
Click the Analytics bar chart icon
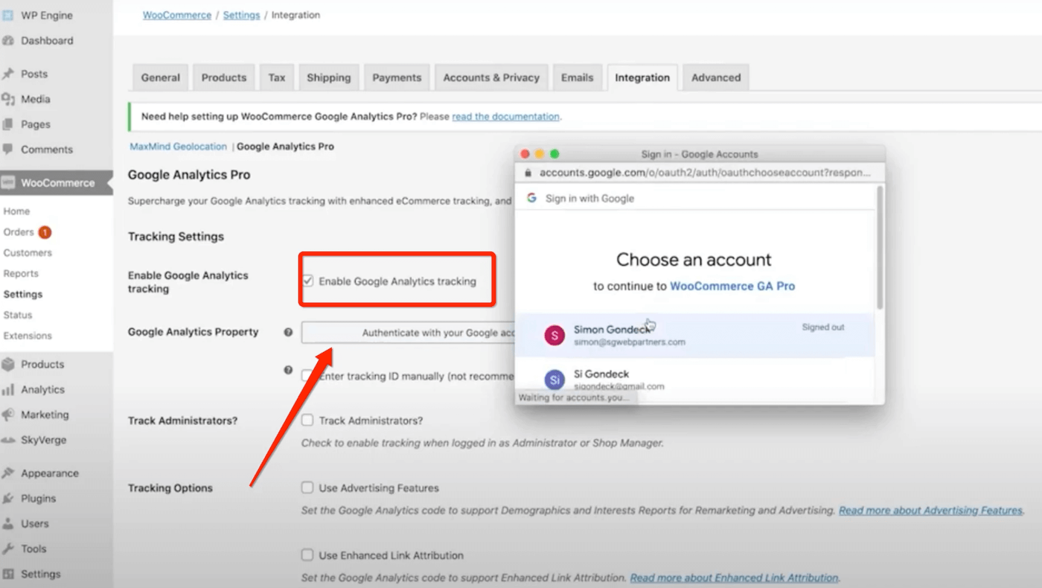8,389
